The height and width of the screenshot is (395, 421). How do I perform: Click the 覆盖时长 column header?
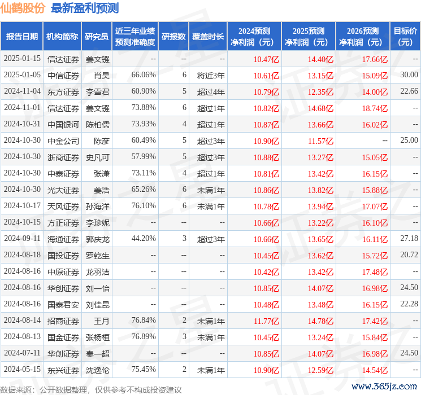click(208, 36)
